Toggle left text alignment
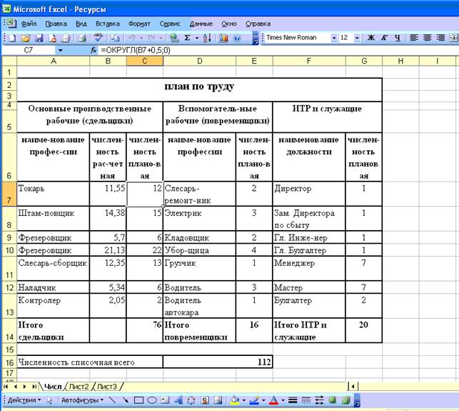Screen dimensions: 459x411 (414, 38)
